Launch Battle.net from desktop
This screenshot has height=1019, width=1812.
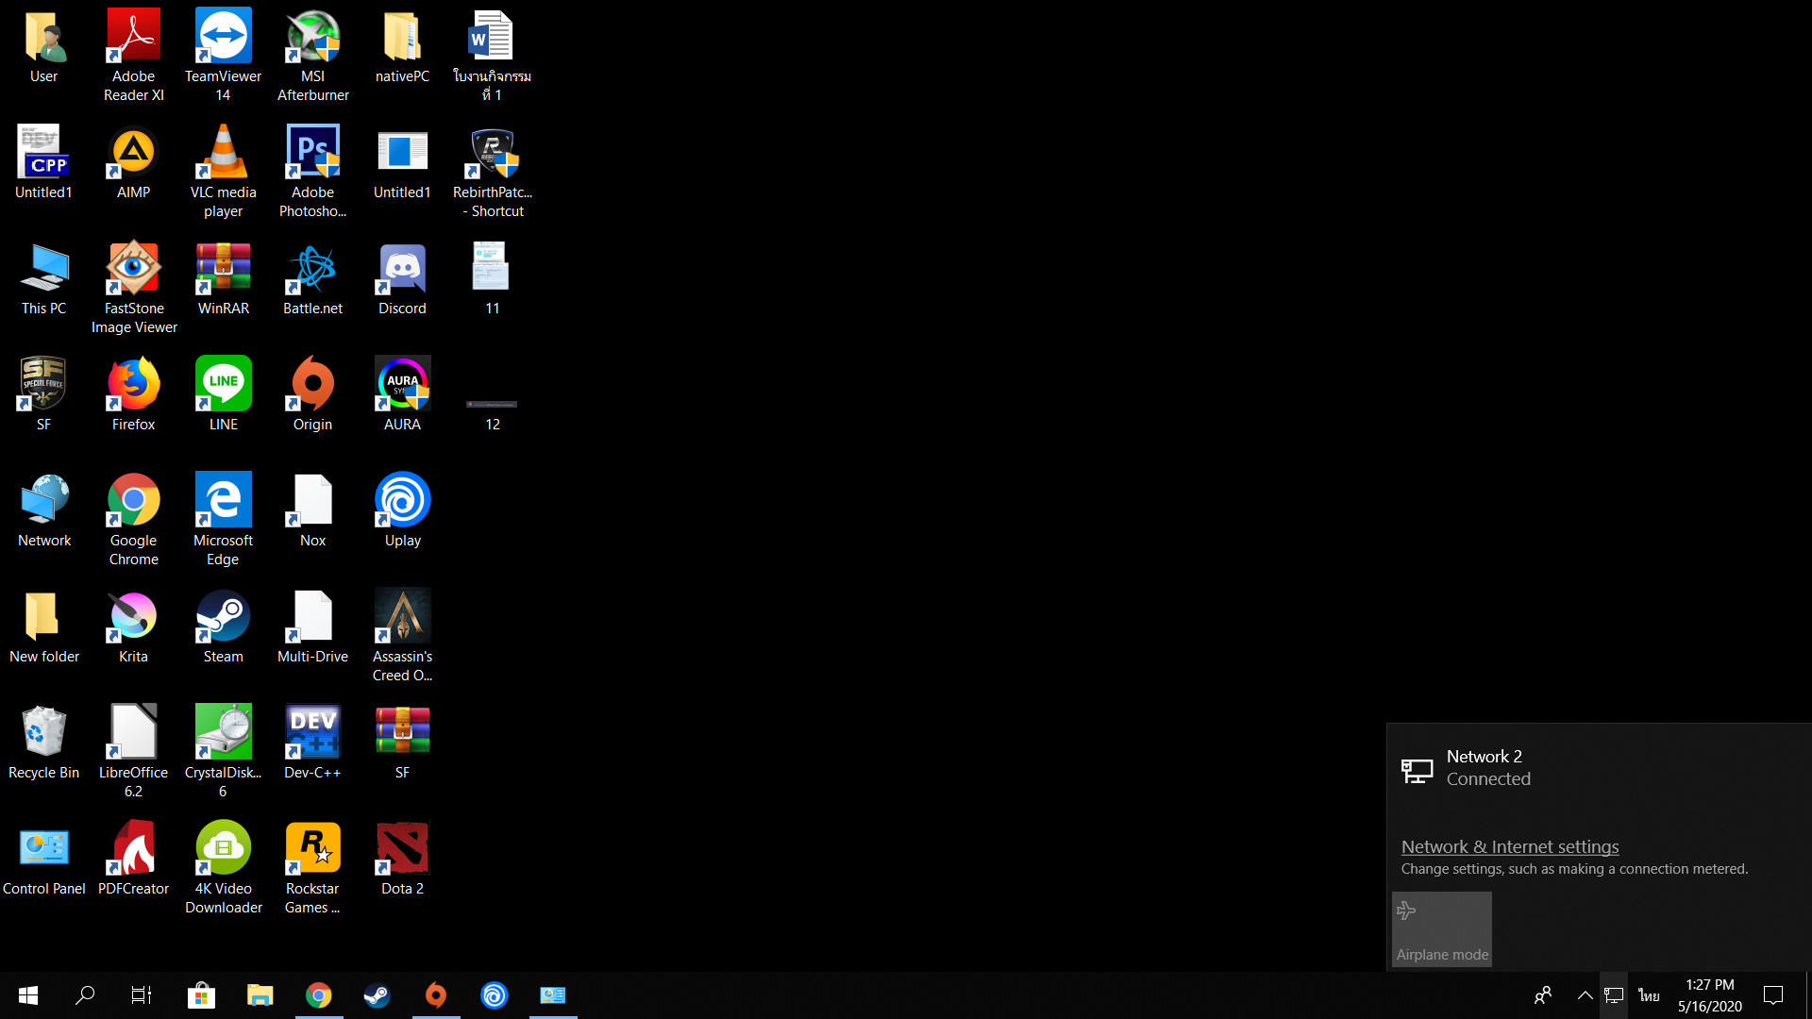pyautogui.click(x=312, y=279)
